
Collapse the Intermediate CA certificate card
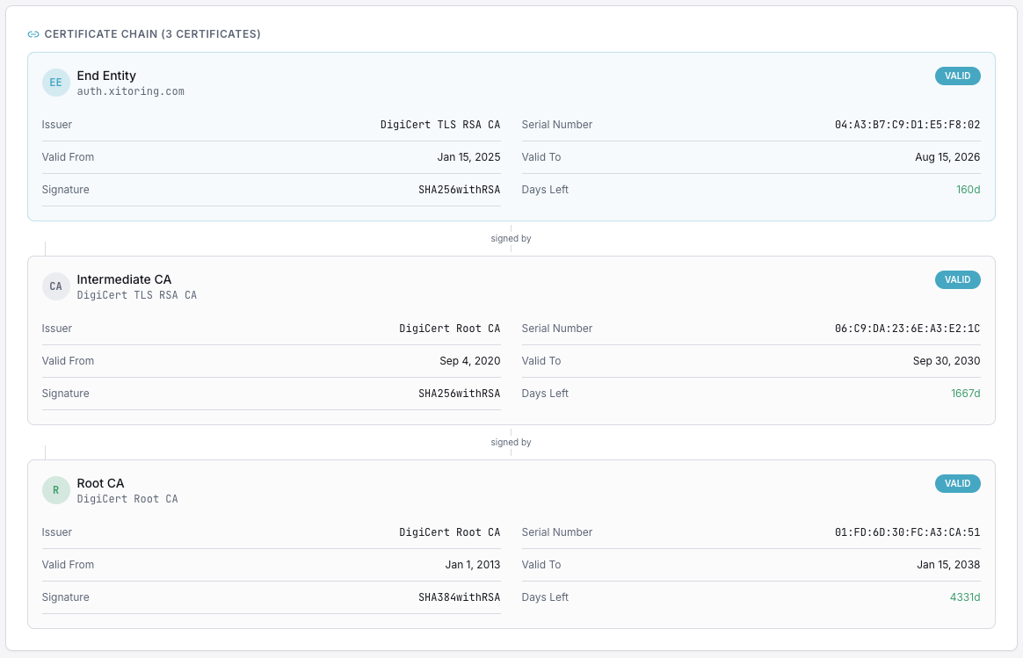[x=511, y=286]
